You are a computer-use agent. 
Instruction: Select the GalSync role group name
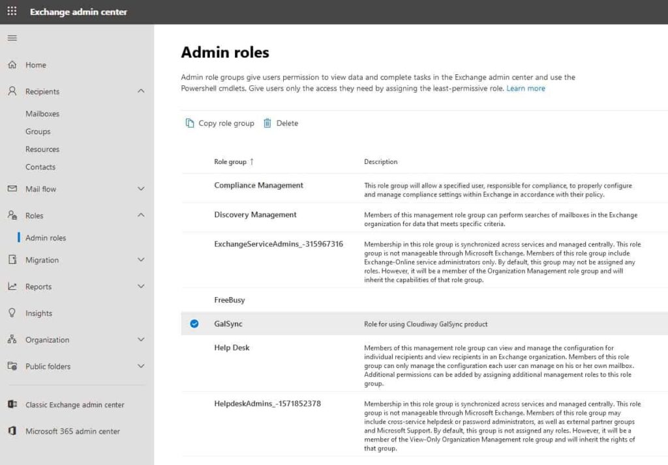coord(228,324)
